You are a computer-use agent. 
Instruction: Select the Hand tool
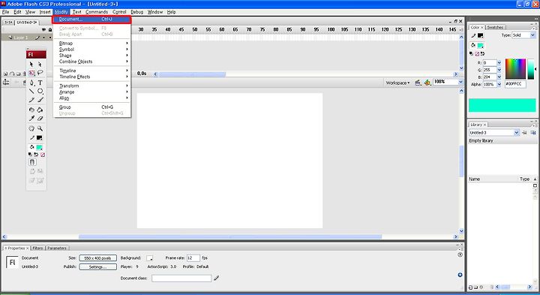click(31, 128)
